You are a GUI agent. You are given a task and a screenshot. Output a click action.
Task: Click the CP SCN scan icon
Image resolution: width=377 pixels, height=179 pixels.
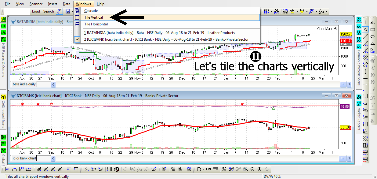(359, 26)
